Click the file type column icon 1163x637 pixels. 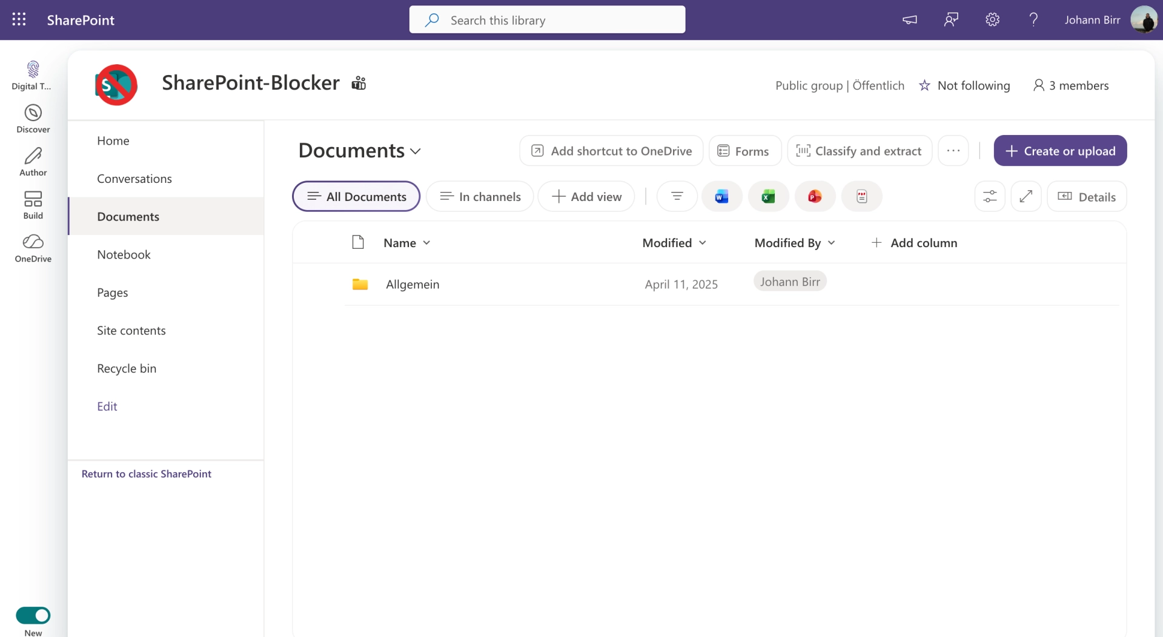[358, 242]
